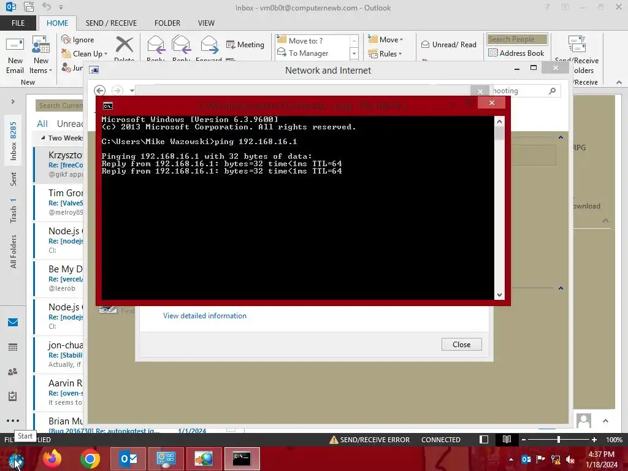Viewport: 628px width, 471px height.
Task: Click the zoom slider in Outlook status bar
Action: [x=558, y=440]
